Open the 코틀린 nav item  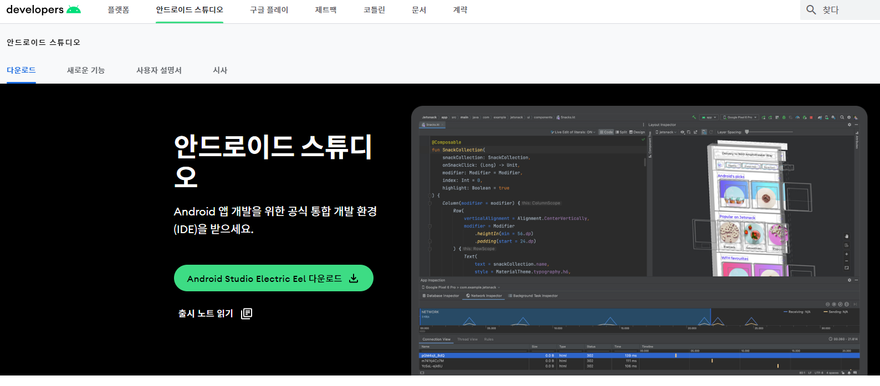[x=374, y=10]
